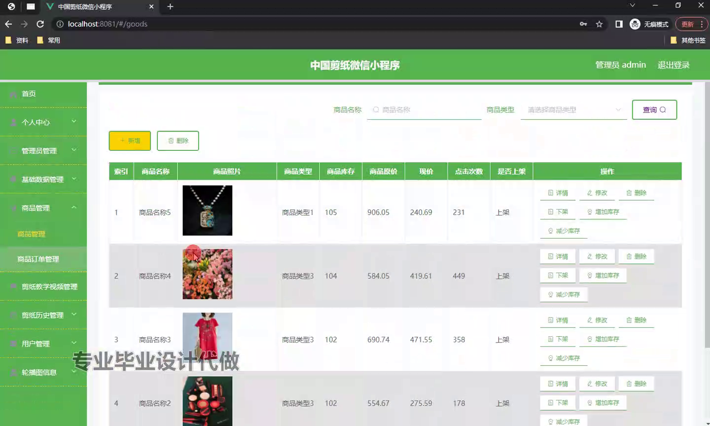Click row 删除 for 商品名称5
The image size is (710, 426).
(636, 193)
